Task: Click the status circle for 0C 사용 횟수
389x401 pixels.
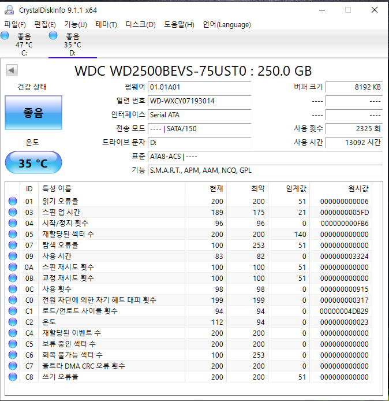Action: pos(13,289)
